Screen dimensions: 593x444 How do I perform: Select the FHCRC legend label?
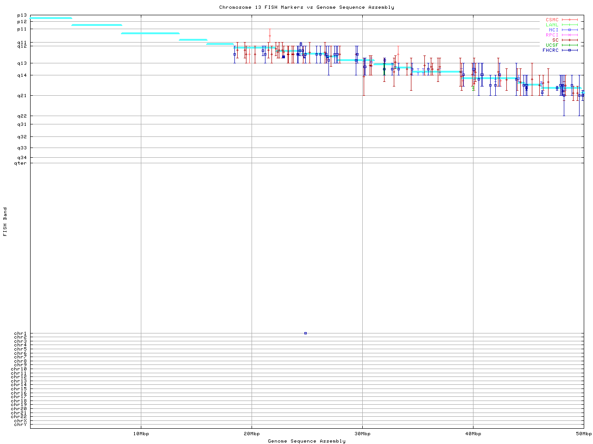pos(550,50)
